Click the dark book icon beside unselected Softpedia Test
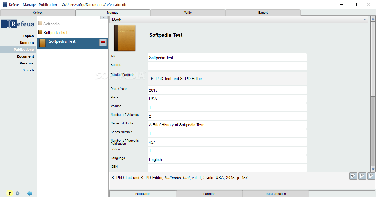This screenshot has width=376, height=197. tap(40, 32)
